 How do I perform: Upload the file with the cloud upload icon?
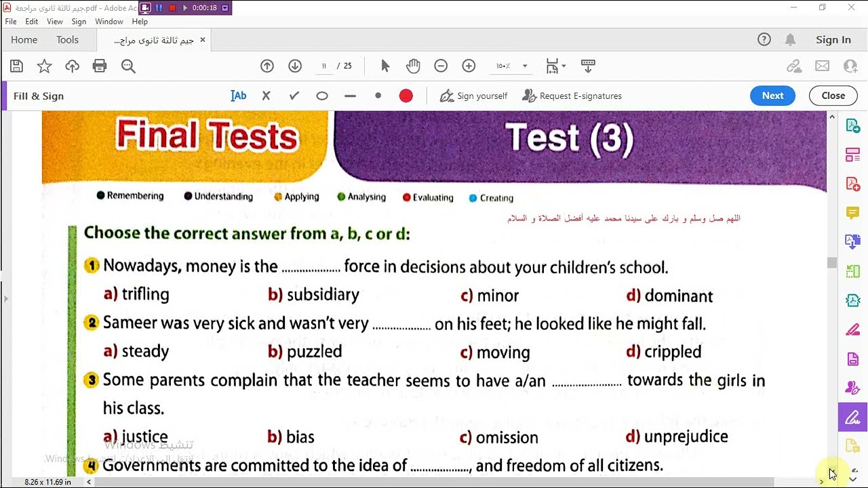[72, 66]
